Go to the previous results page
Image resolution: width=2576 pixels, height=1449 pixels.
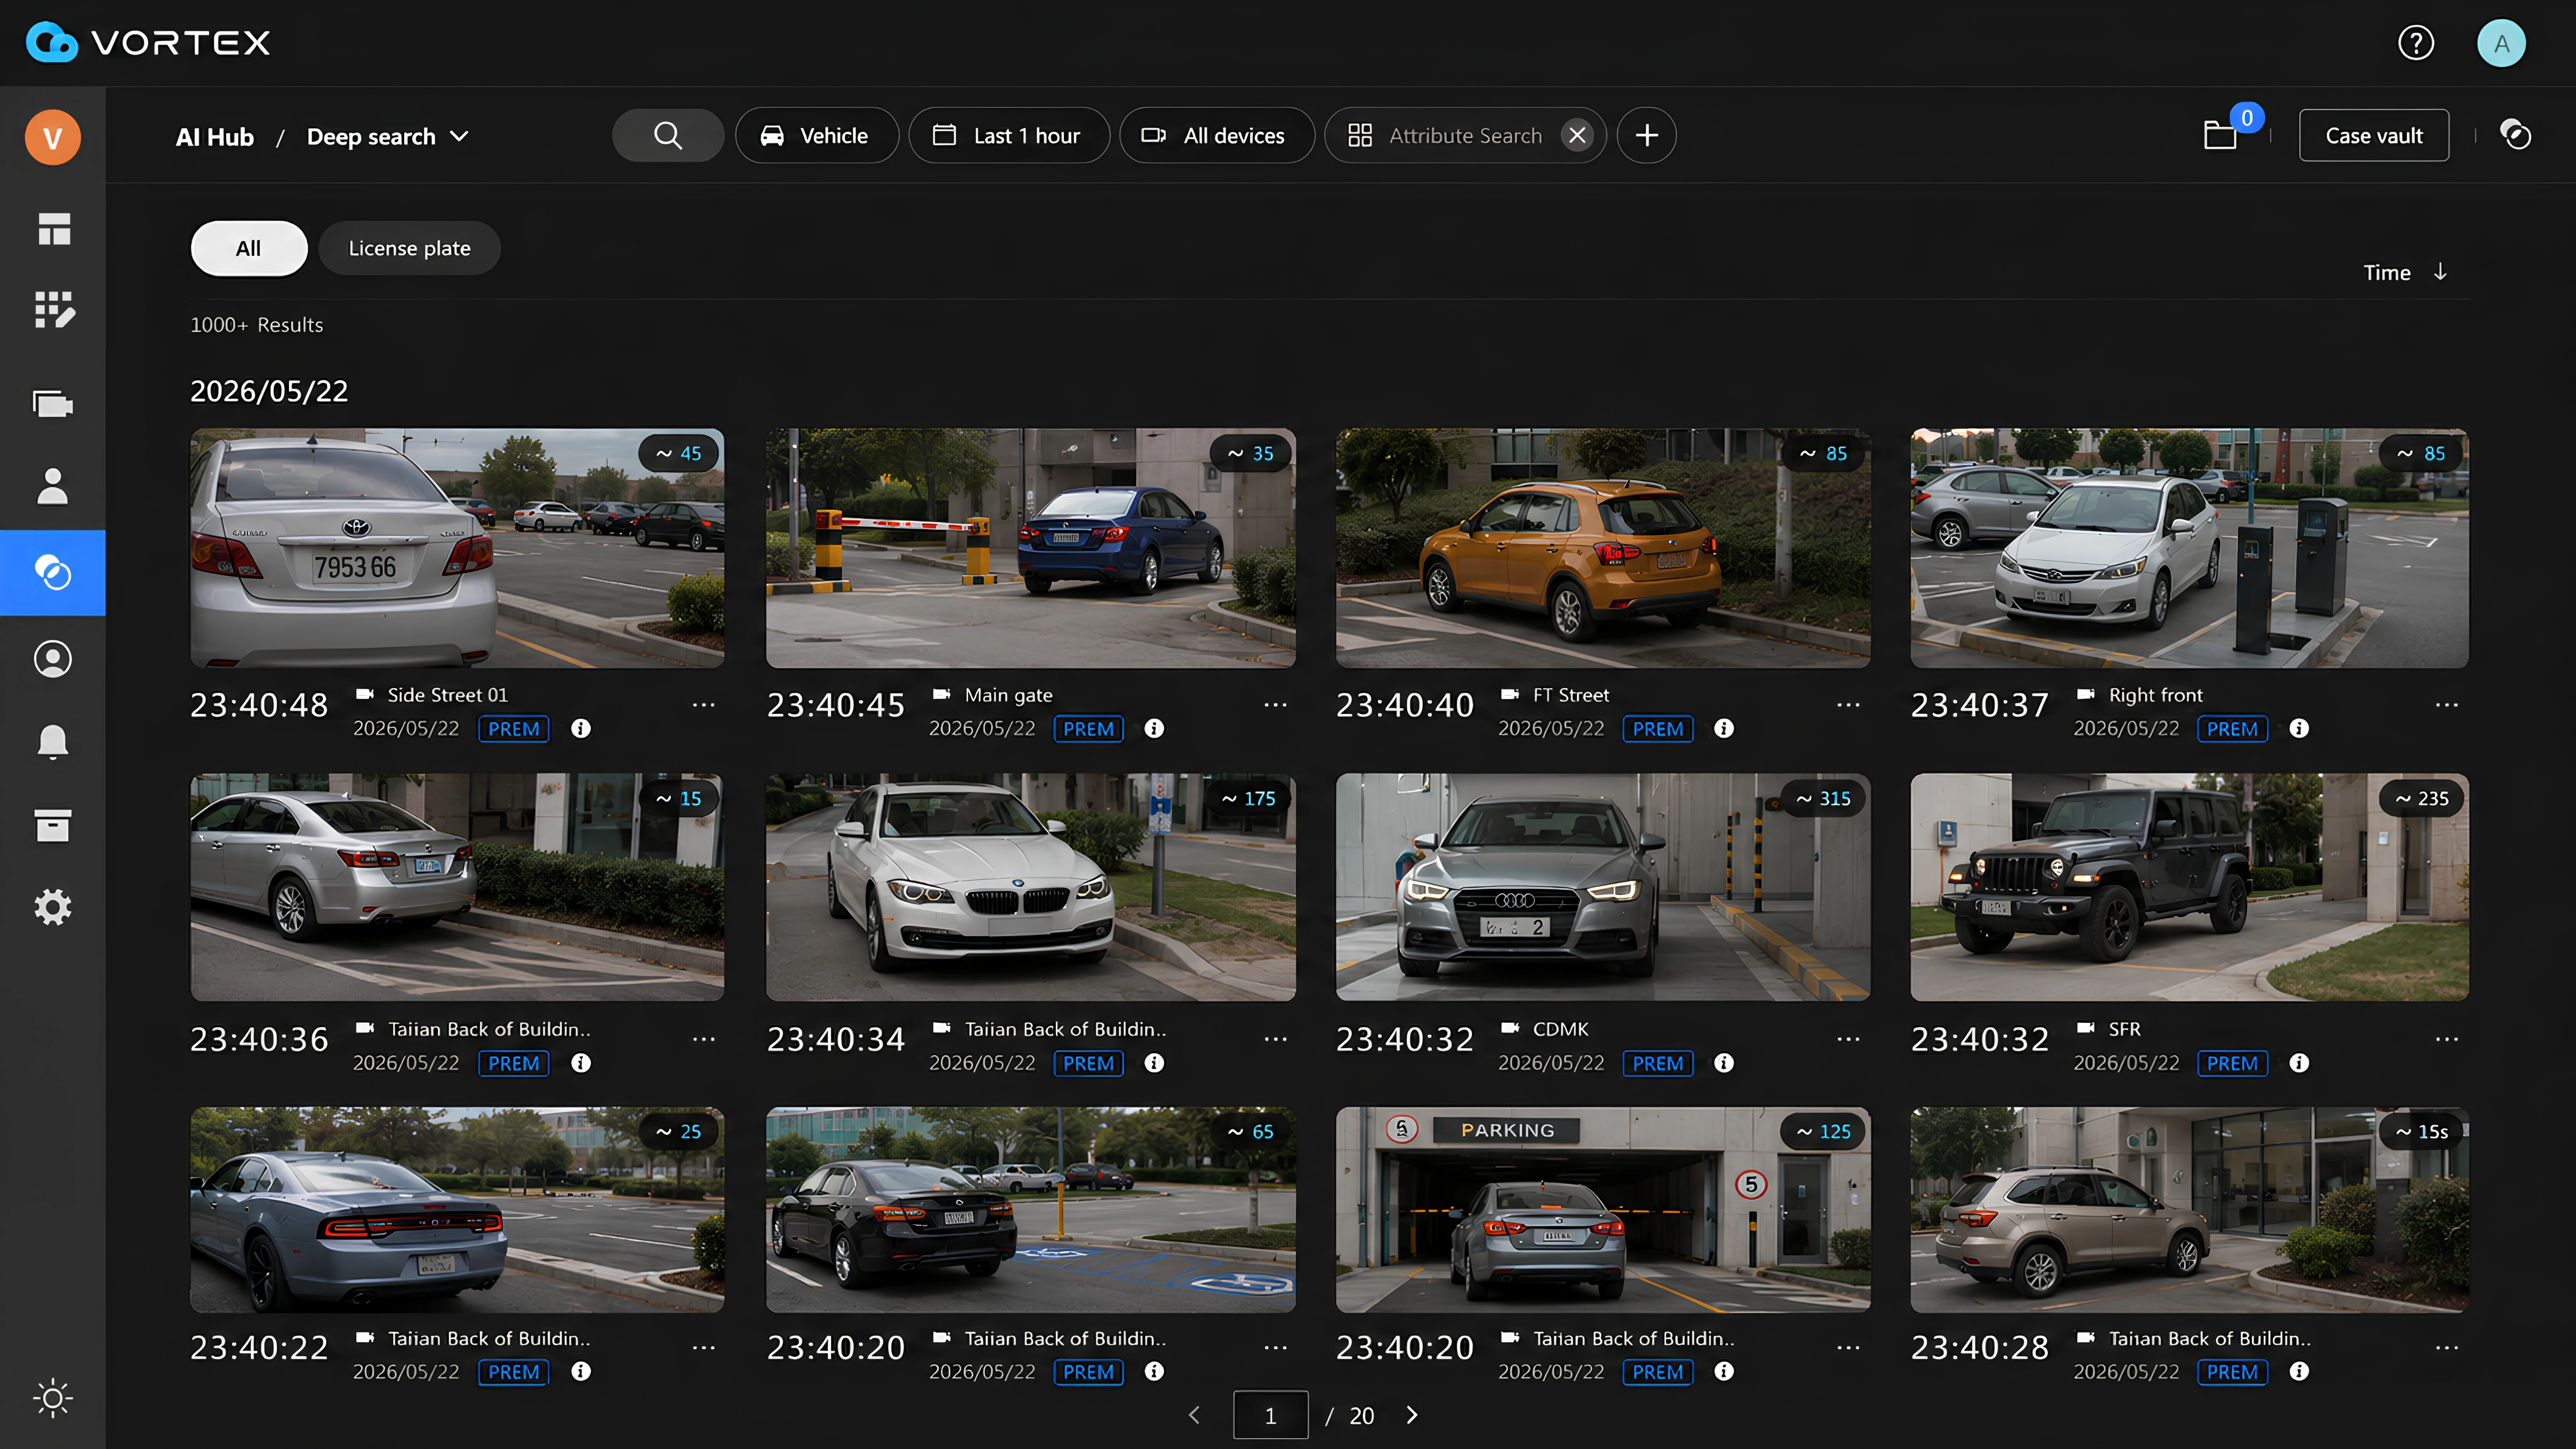pos(1194,1415)
